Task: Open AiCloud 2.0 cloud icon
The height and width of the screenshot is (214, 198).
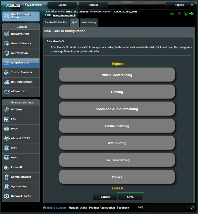Action: click(7, 92)
